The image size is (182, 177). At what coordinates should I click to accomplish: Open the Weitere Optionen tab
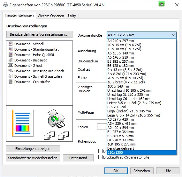click(x=51, y=16)
